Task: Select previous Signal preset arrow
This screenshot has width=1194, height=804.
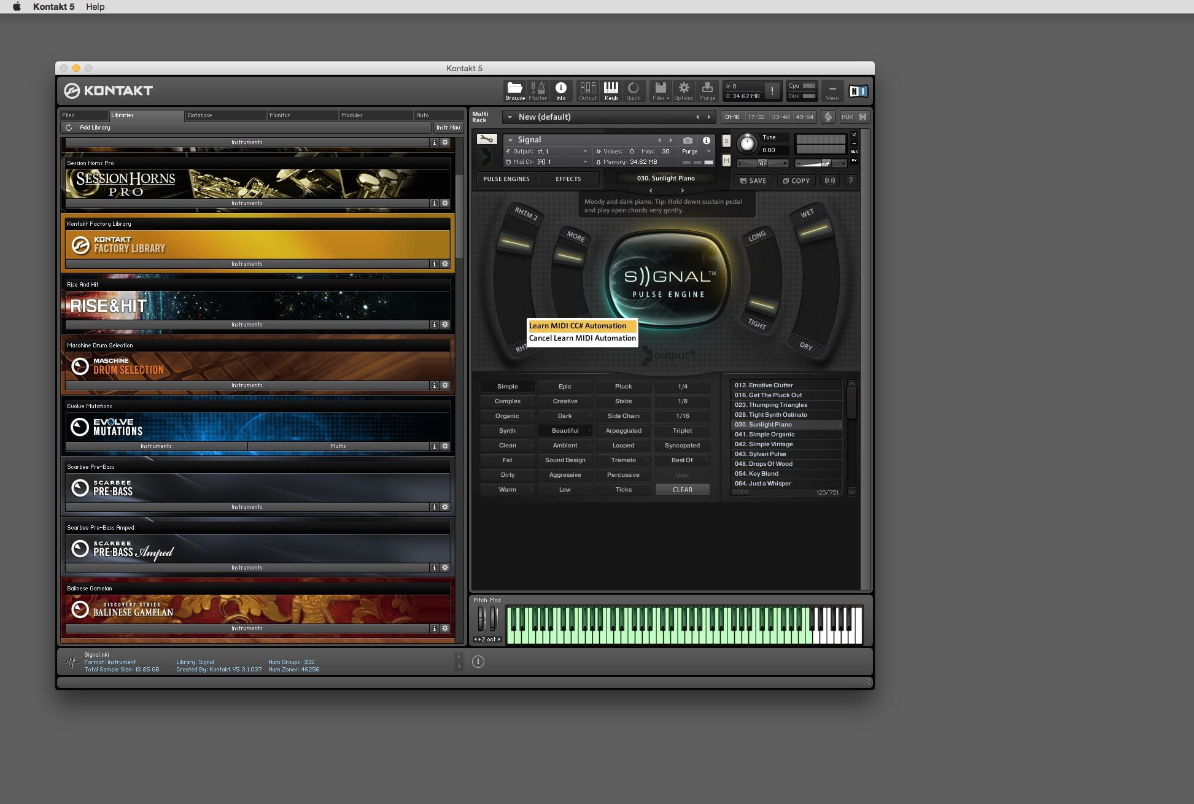Action: (x=651, y=191)
